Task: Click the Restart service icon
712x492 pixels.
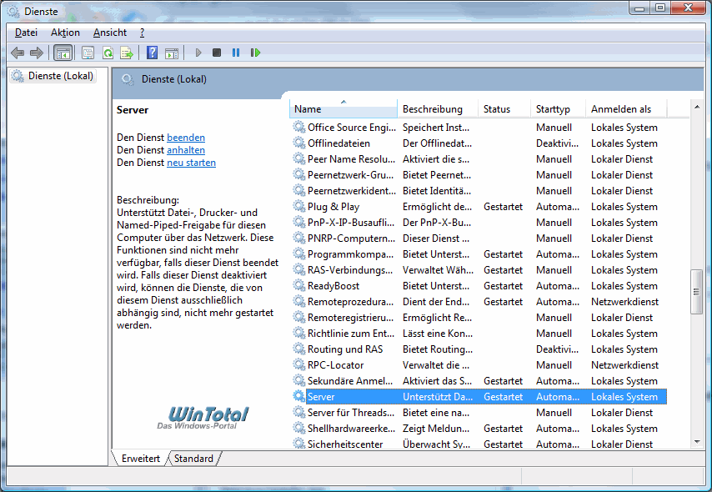Action: click(x=255, y=53)
